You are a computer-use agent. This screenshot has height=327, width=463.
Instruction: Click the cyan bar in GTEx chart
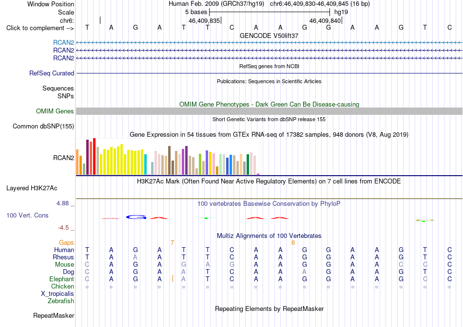[145, 164]
